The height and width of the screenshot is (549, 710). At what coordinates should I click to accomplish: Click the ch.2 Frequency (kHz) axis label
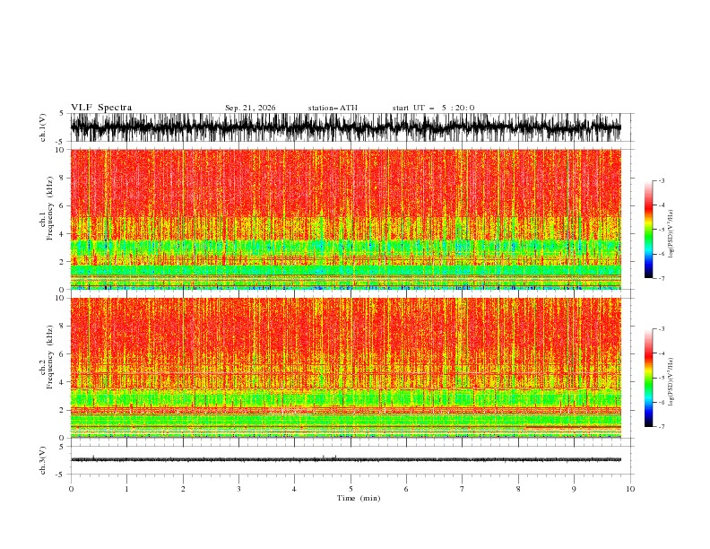pos(47,357)
